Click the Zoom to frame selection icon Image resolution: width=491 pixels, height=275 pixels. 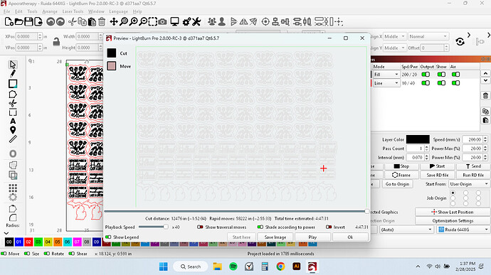point(153,21)
